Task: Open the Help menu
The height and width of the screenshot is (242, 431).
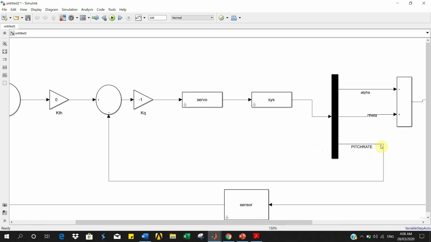Action: pyautogui.click(x=123, y=9)
